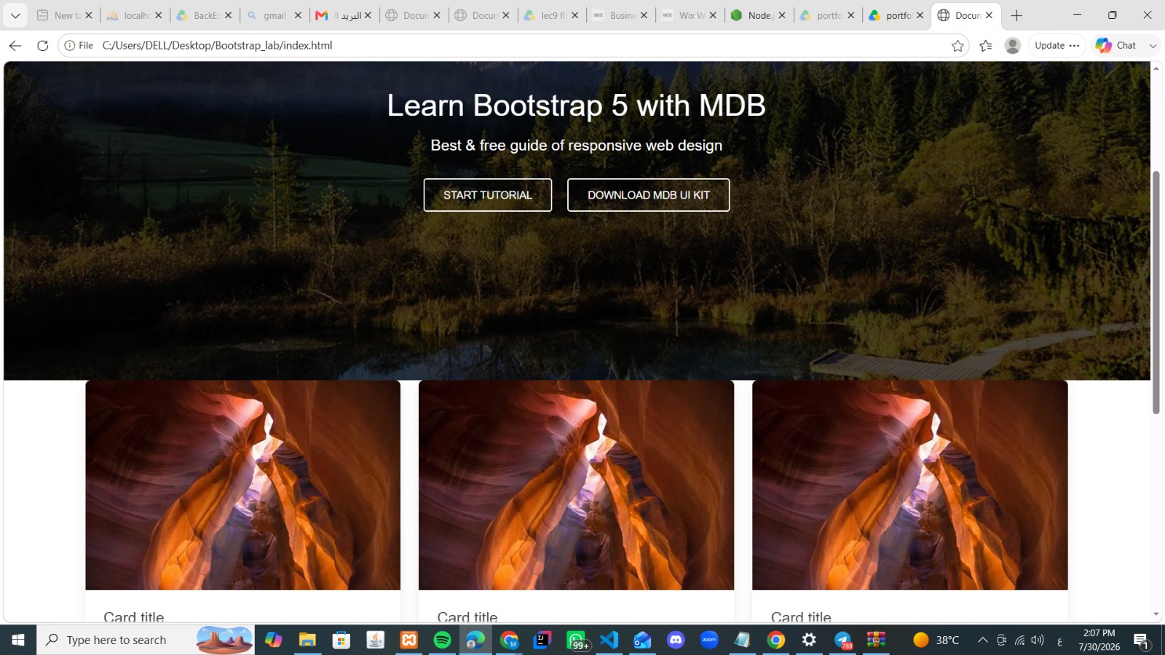Open the XAMPP icon on the taskbar
1165x655 pixels.
409,640
